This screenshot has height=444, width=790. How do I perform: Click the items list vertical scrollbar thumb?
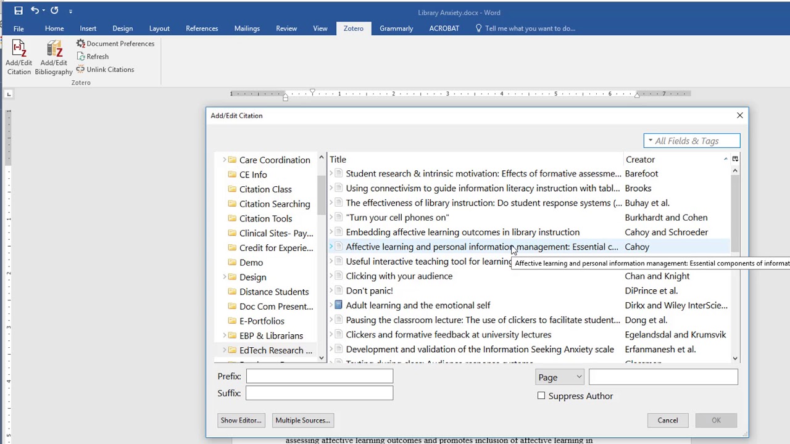pyautogui.click(x=734, y=213)
